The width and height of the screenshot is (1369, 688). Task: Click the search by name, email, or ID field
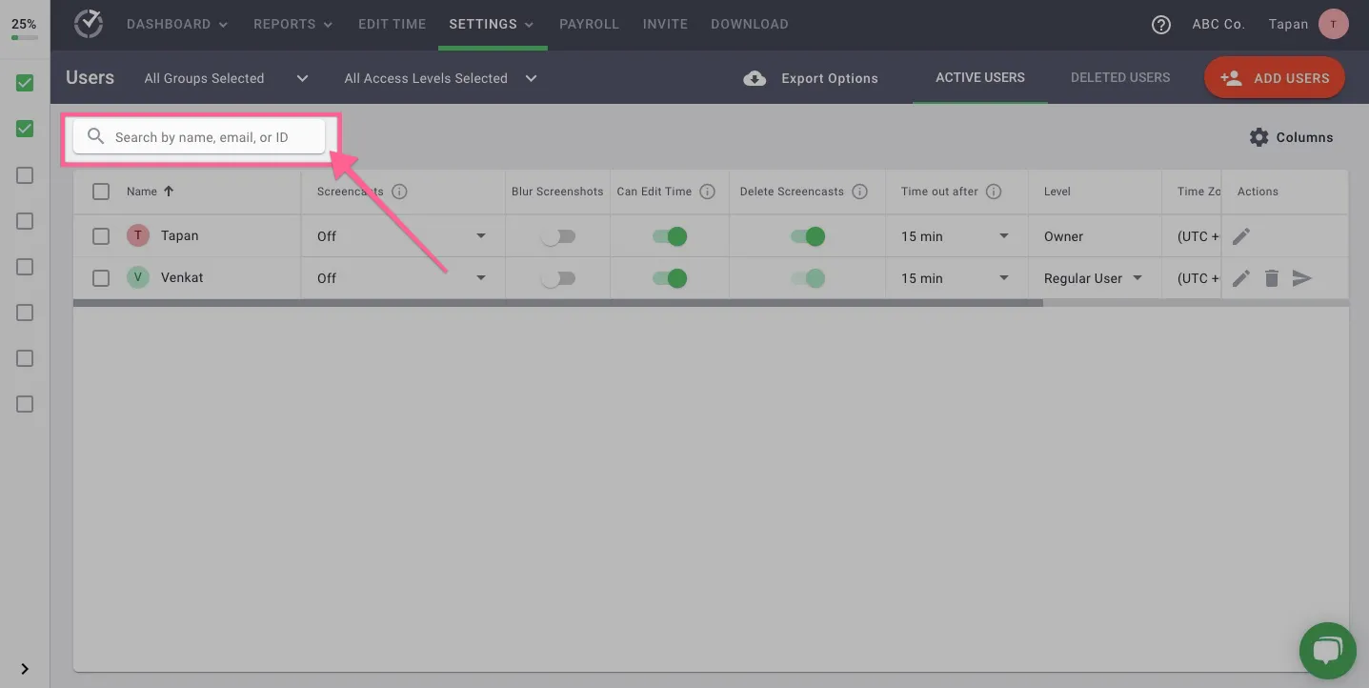(199, 137)
